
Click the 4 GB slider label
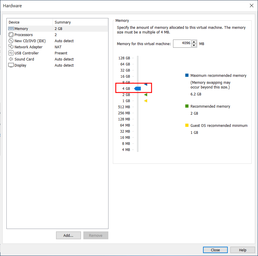pyautogui.click(x=126, y=89)
